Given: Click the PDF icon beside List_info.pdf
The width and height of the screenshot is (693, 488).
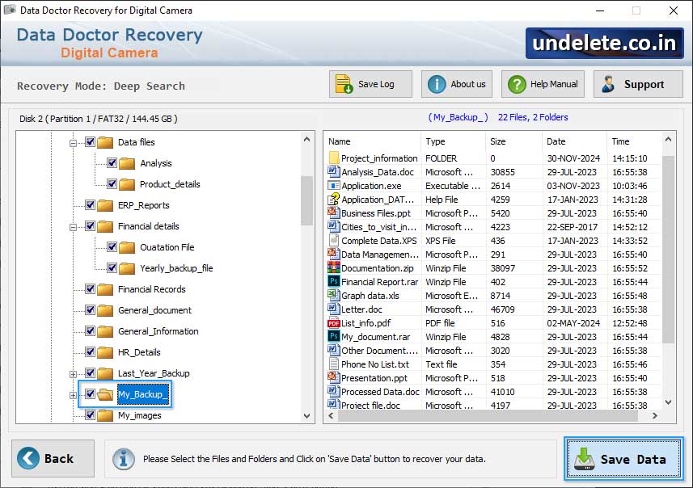Looking at the screenshot, I should 332,323.
